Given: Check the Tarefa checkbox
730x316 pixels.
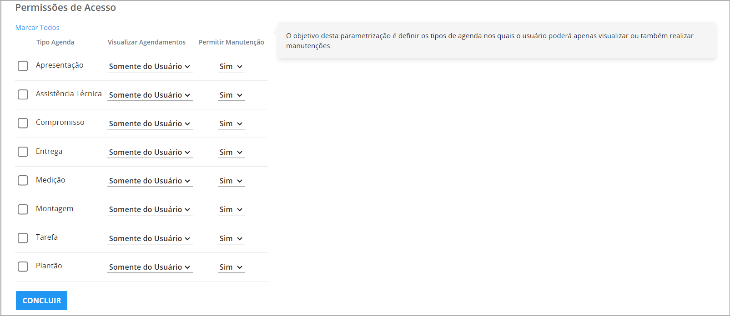Looking at the screenshot, I should (x=23, y=238).
